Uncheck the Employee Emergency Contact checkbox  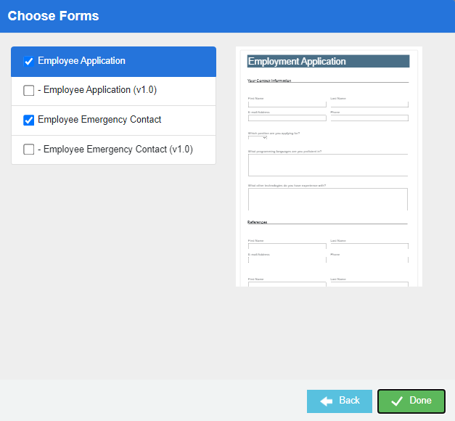point(29,120)
